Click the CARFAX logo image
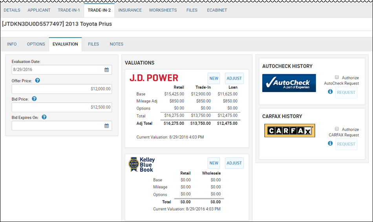373x222 pixels. pyautogui.click(x=289, y=130)
